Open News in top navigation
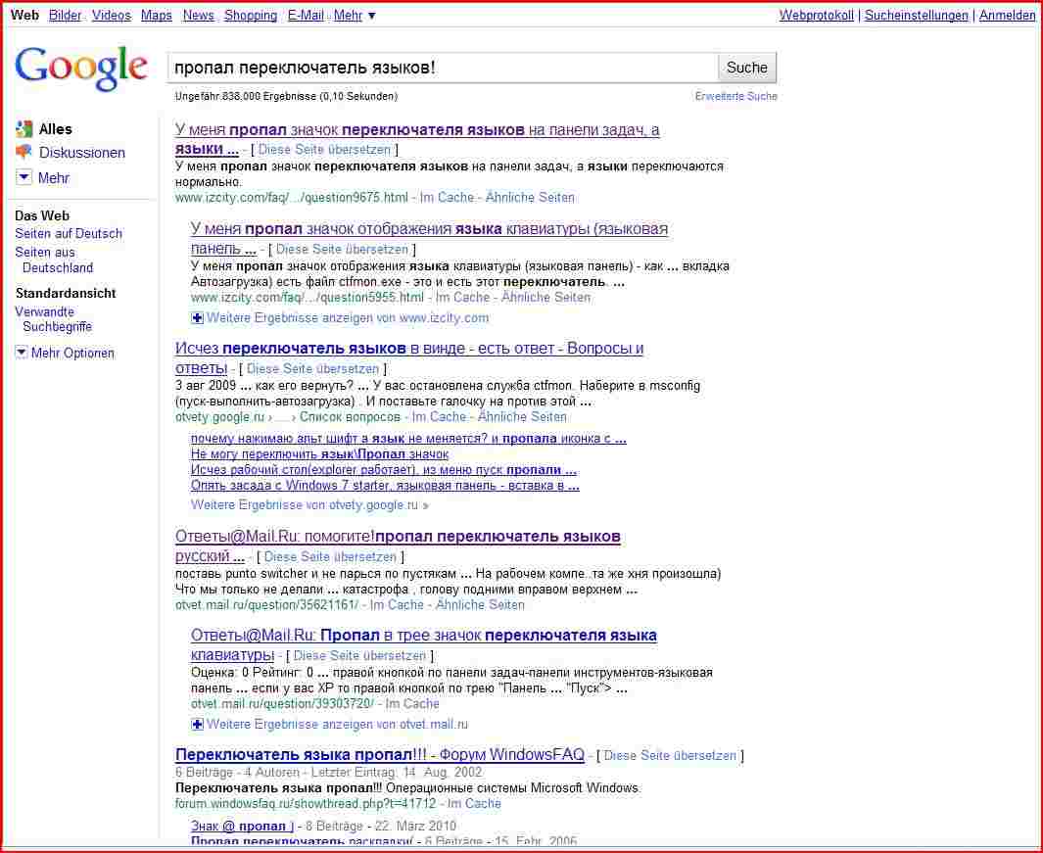Viewport: 1043px width, 853px height. click(x=198, y=15)
